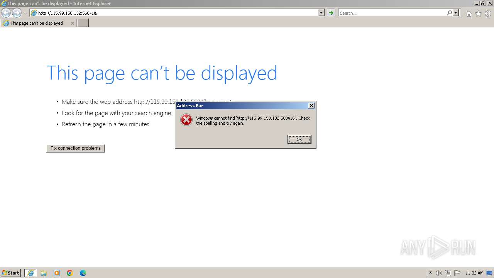Click 'Refresh the page in a few minutes' text
The image size is (494, 278).
tap(106, 124)
